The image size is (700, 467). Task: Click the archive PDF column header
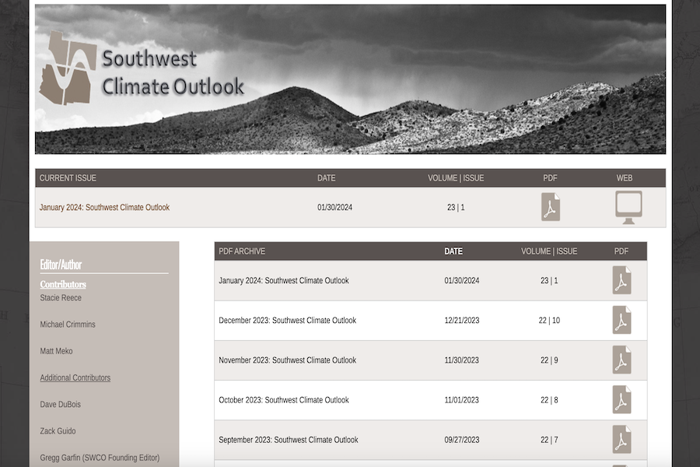[x=621, y=251]
